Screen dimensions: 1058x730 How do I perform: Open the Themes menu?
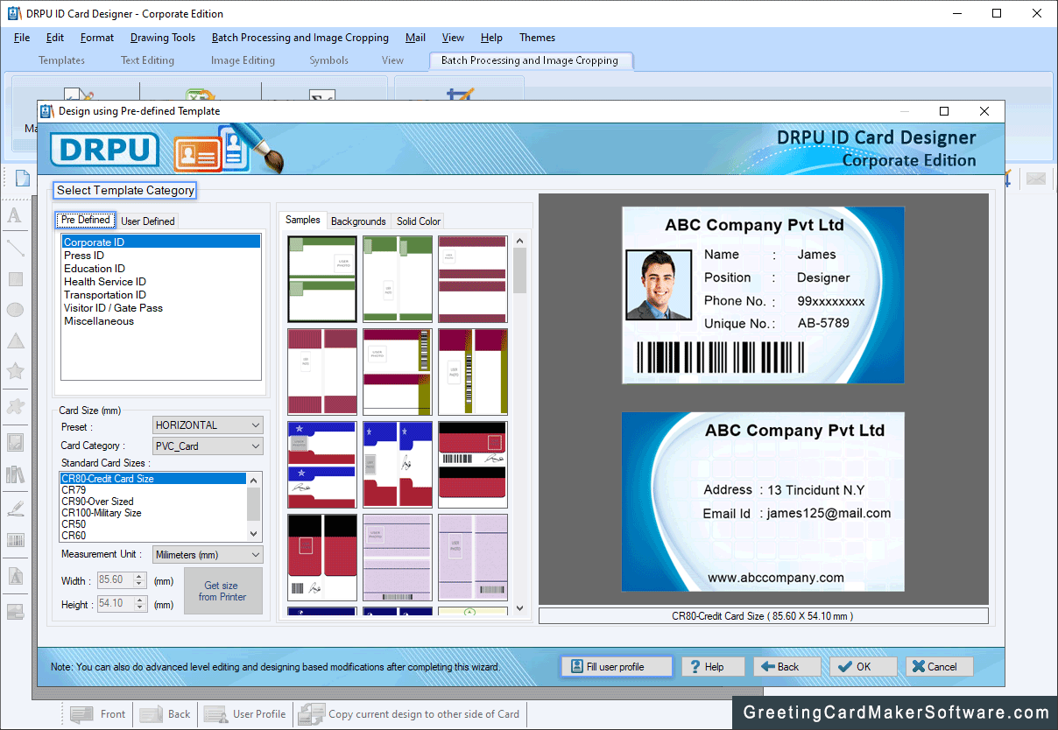click(537, 38)
